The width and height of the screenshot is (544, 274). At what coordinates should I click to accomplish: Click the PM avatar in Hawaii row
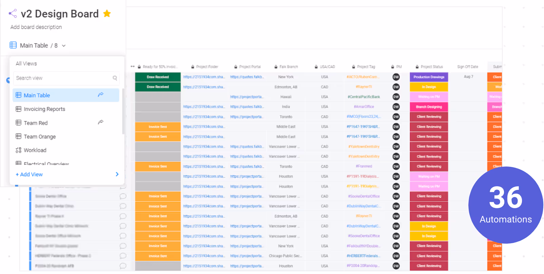point(396,97)
